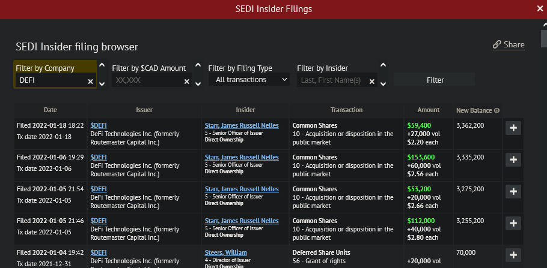This screenshot has height=268, width=547.
Task: Clear the Insider name filter field
Action: (x=372, y=81)
